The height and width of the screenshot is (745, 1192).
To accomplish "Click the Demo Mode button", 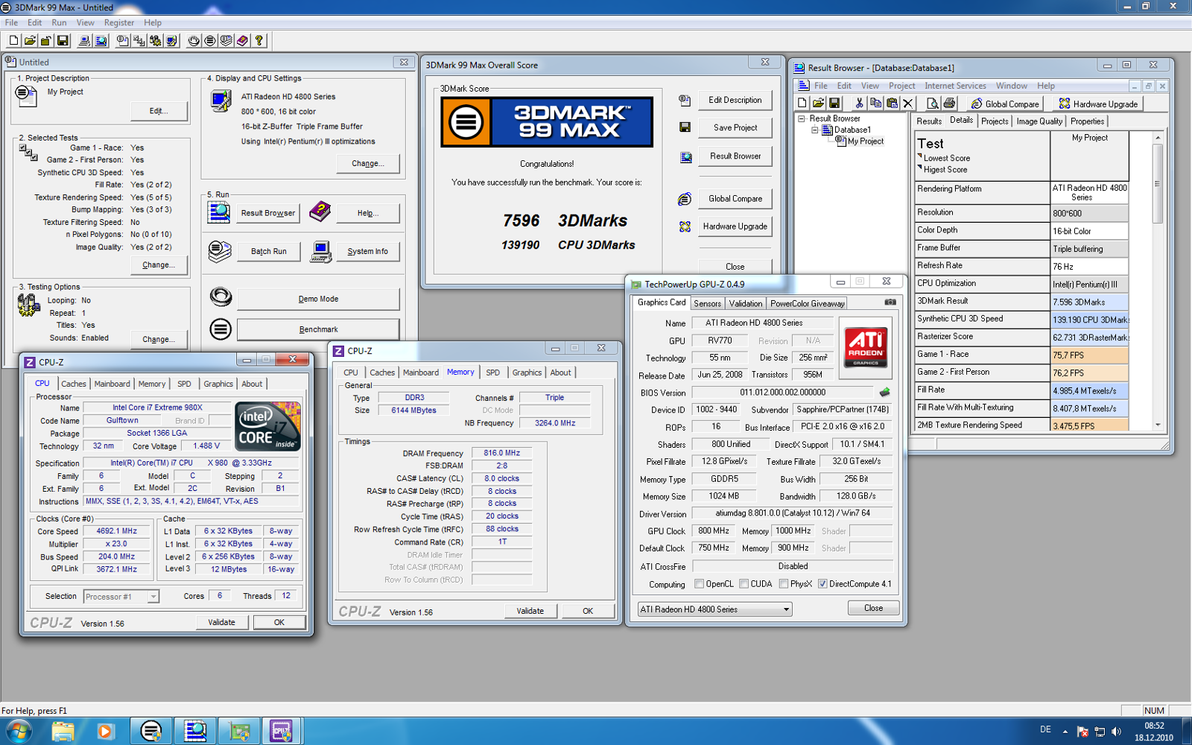I will pyautogui.click(x=318, y=299).
